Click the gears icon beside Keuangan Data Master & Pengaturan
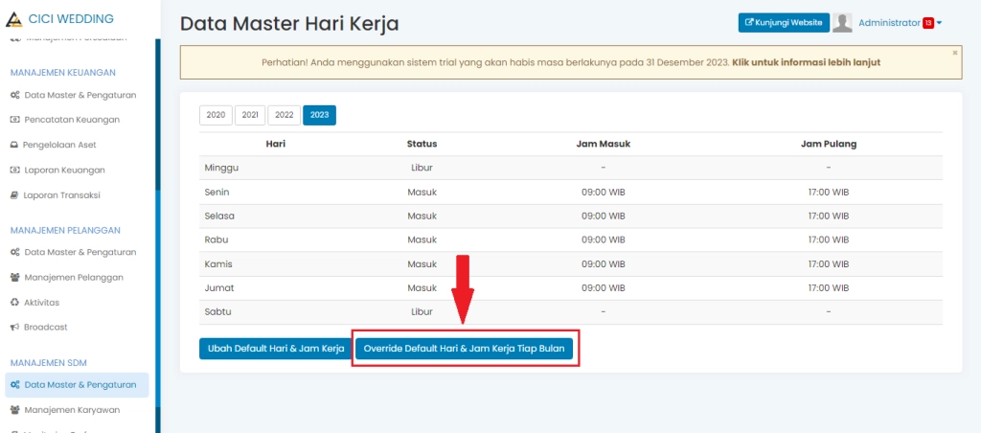Viewport: 981px width, 433px height. (x=15, y=95)
